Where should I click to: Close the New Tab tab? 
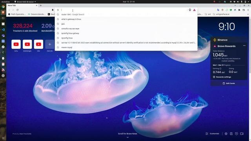pos(36,5)
